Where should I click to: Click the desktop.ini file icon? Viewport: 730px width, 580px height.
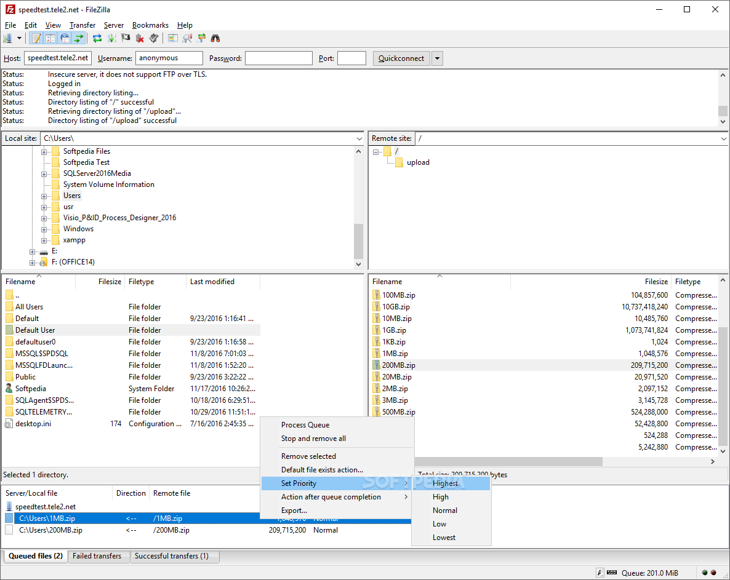pos(9,424)
